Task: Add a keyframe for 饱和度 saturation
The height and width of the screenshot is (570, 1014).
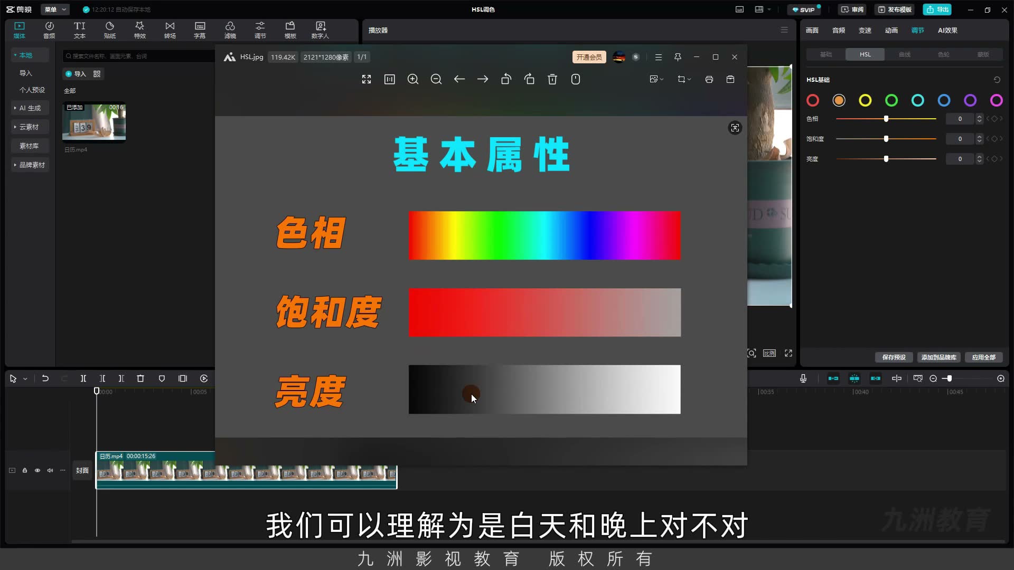Action: click(x=994, y=139)
